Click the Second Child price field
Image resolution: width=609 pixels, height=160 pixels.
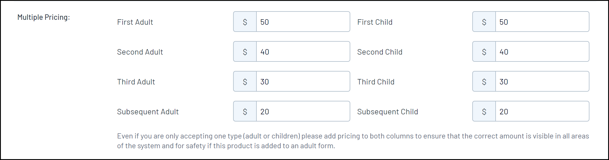click(x=542, y=52)
